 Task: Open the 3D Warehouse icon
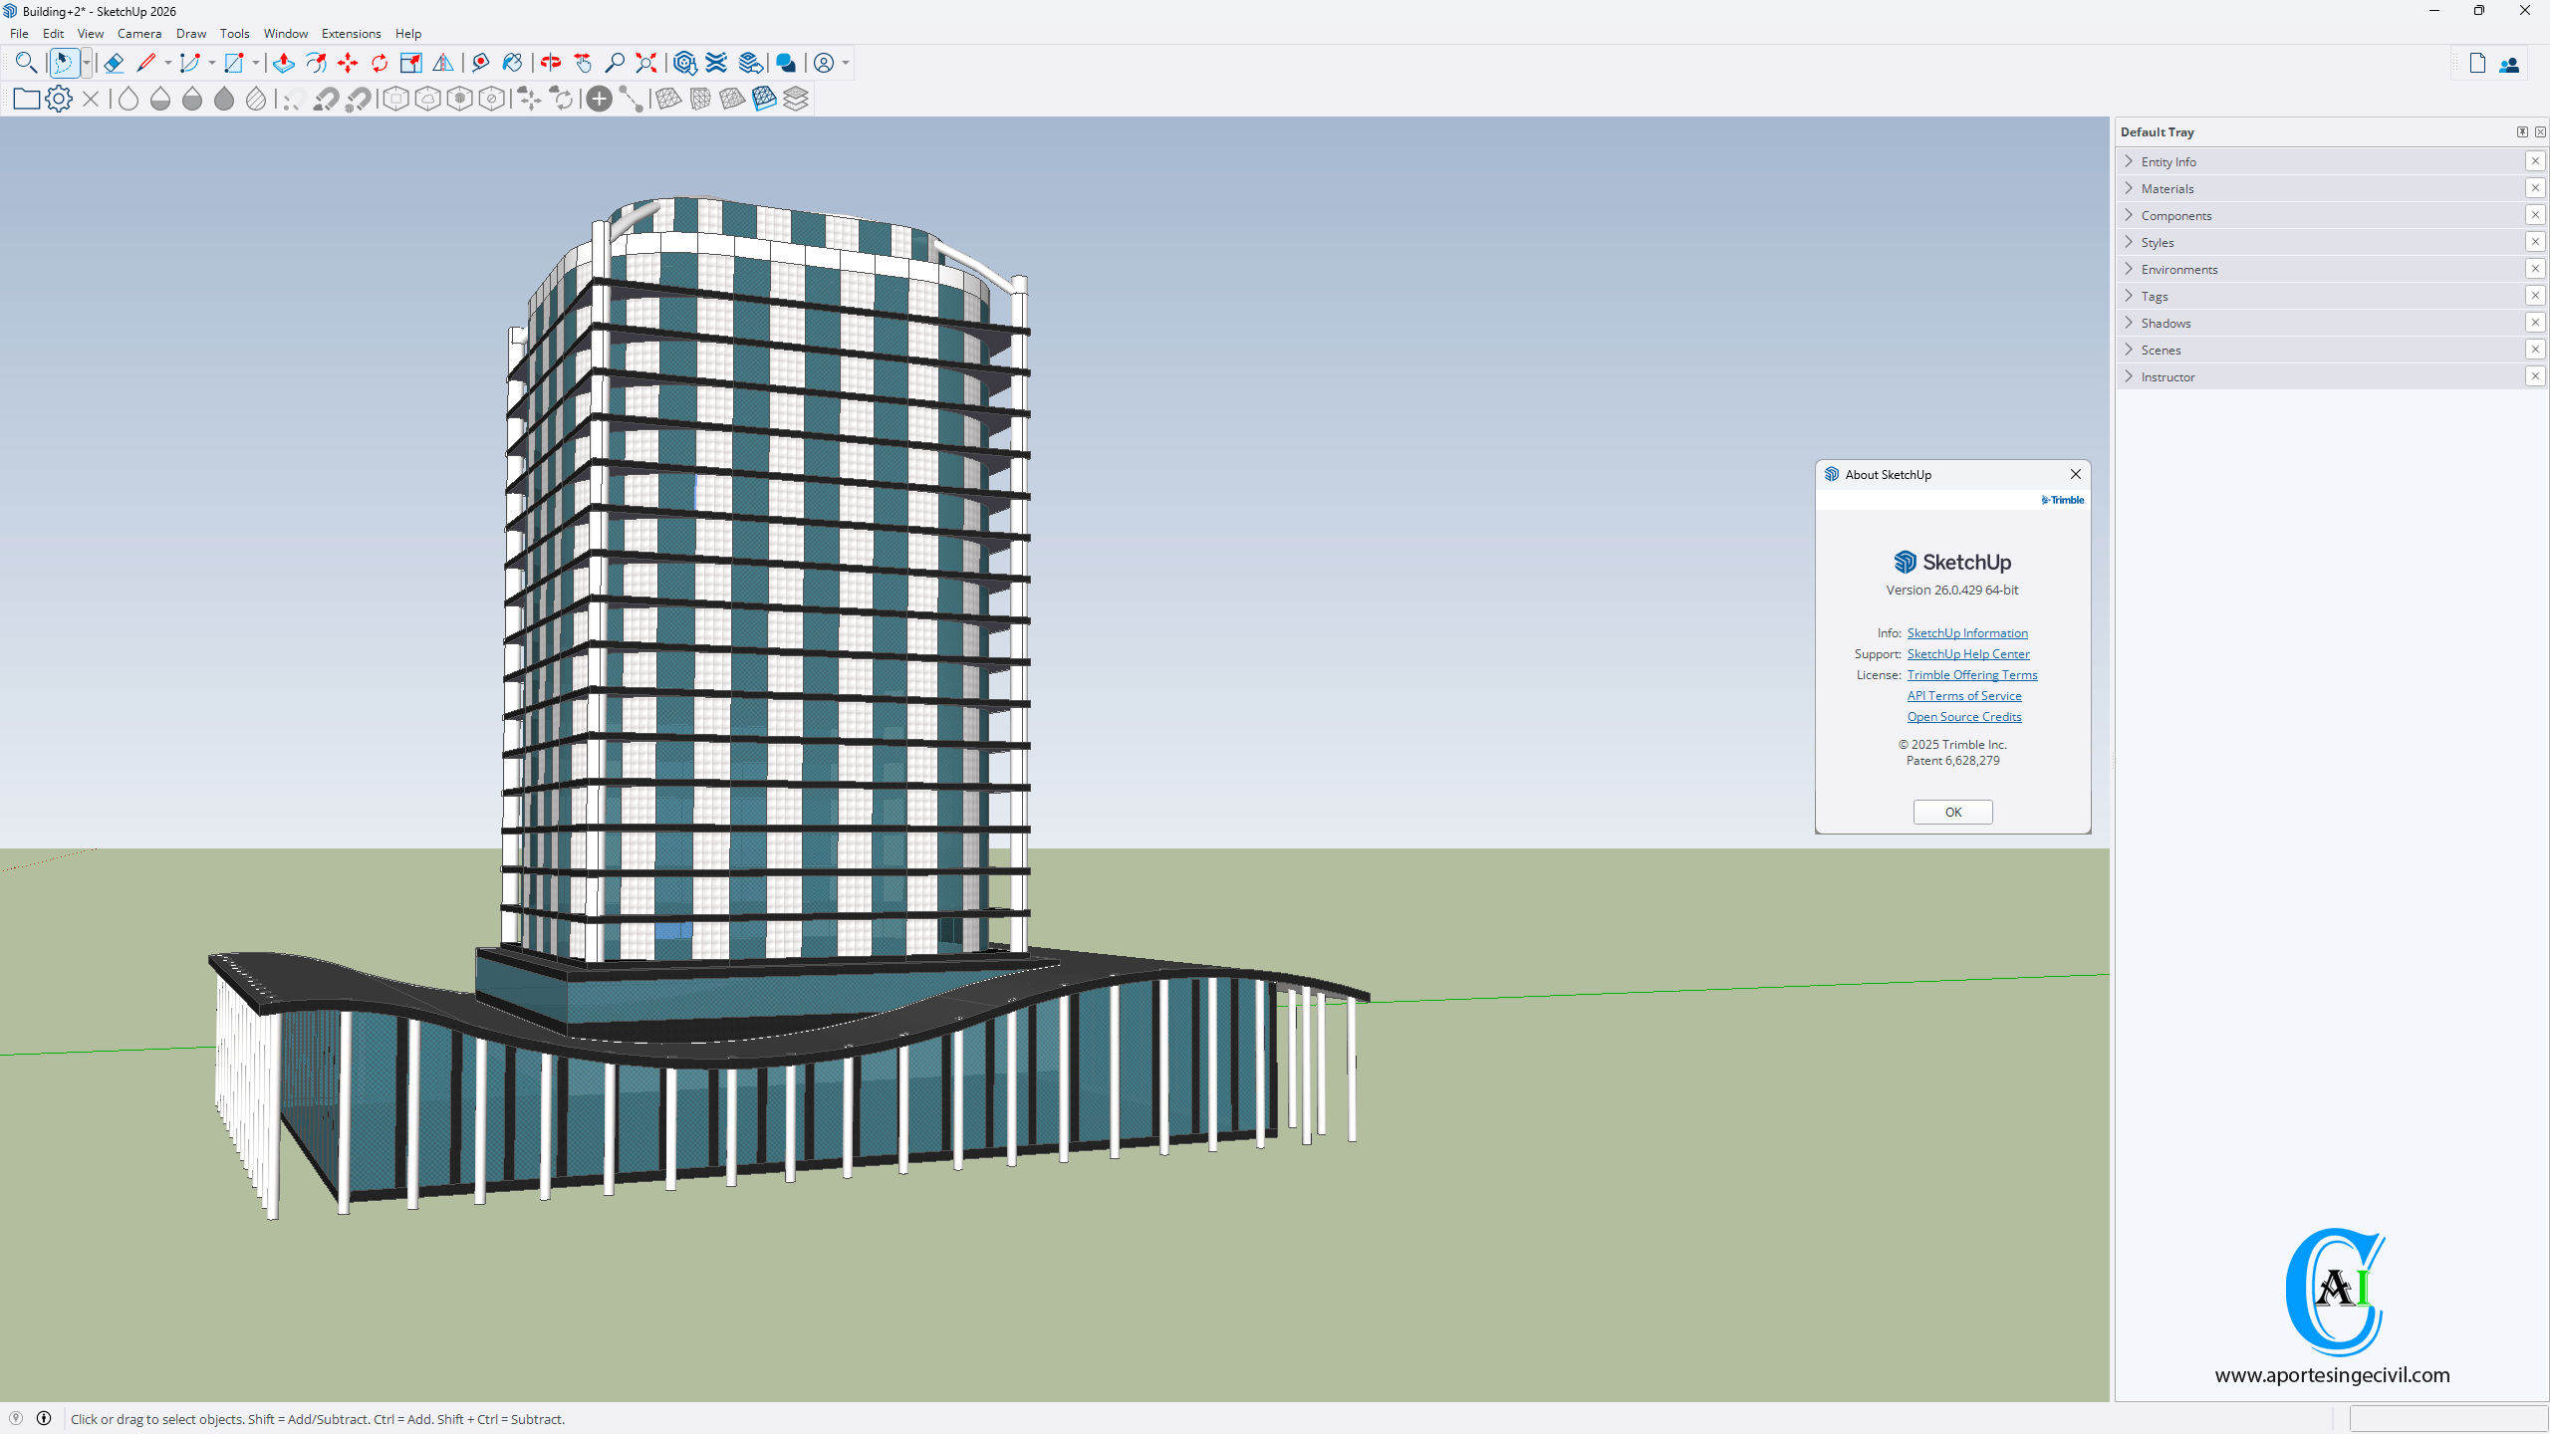[x=684, y=63]
